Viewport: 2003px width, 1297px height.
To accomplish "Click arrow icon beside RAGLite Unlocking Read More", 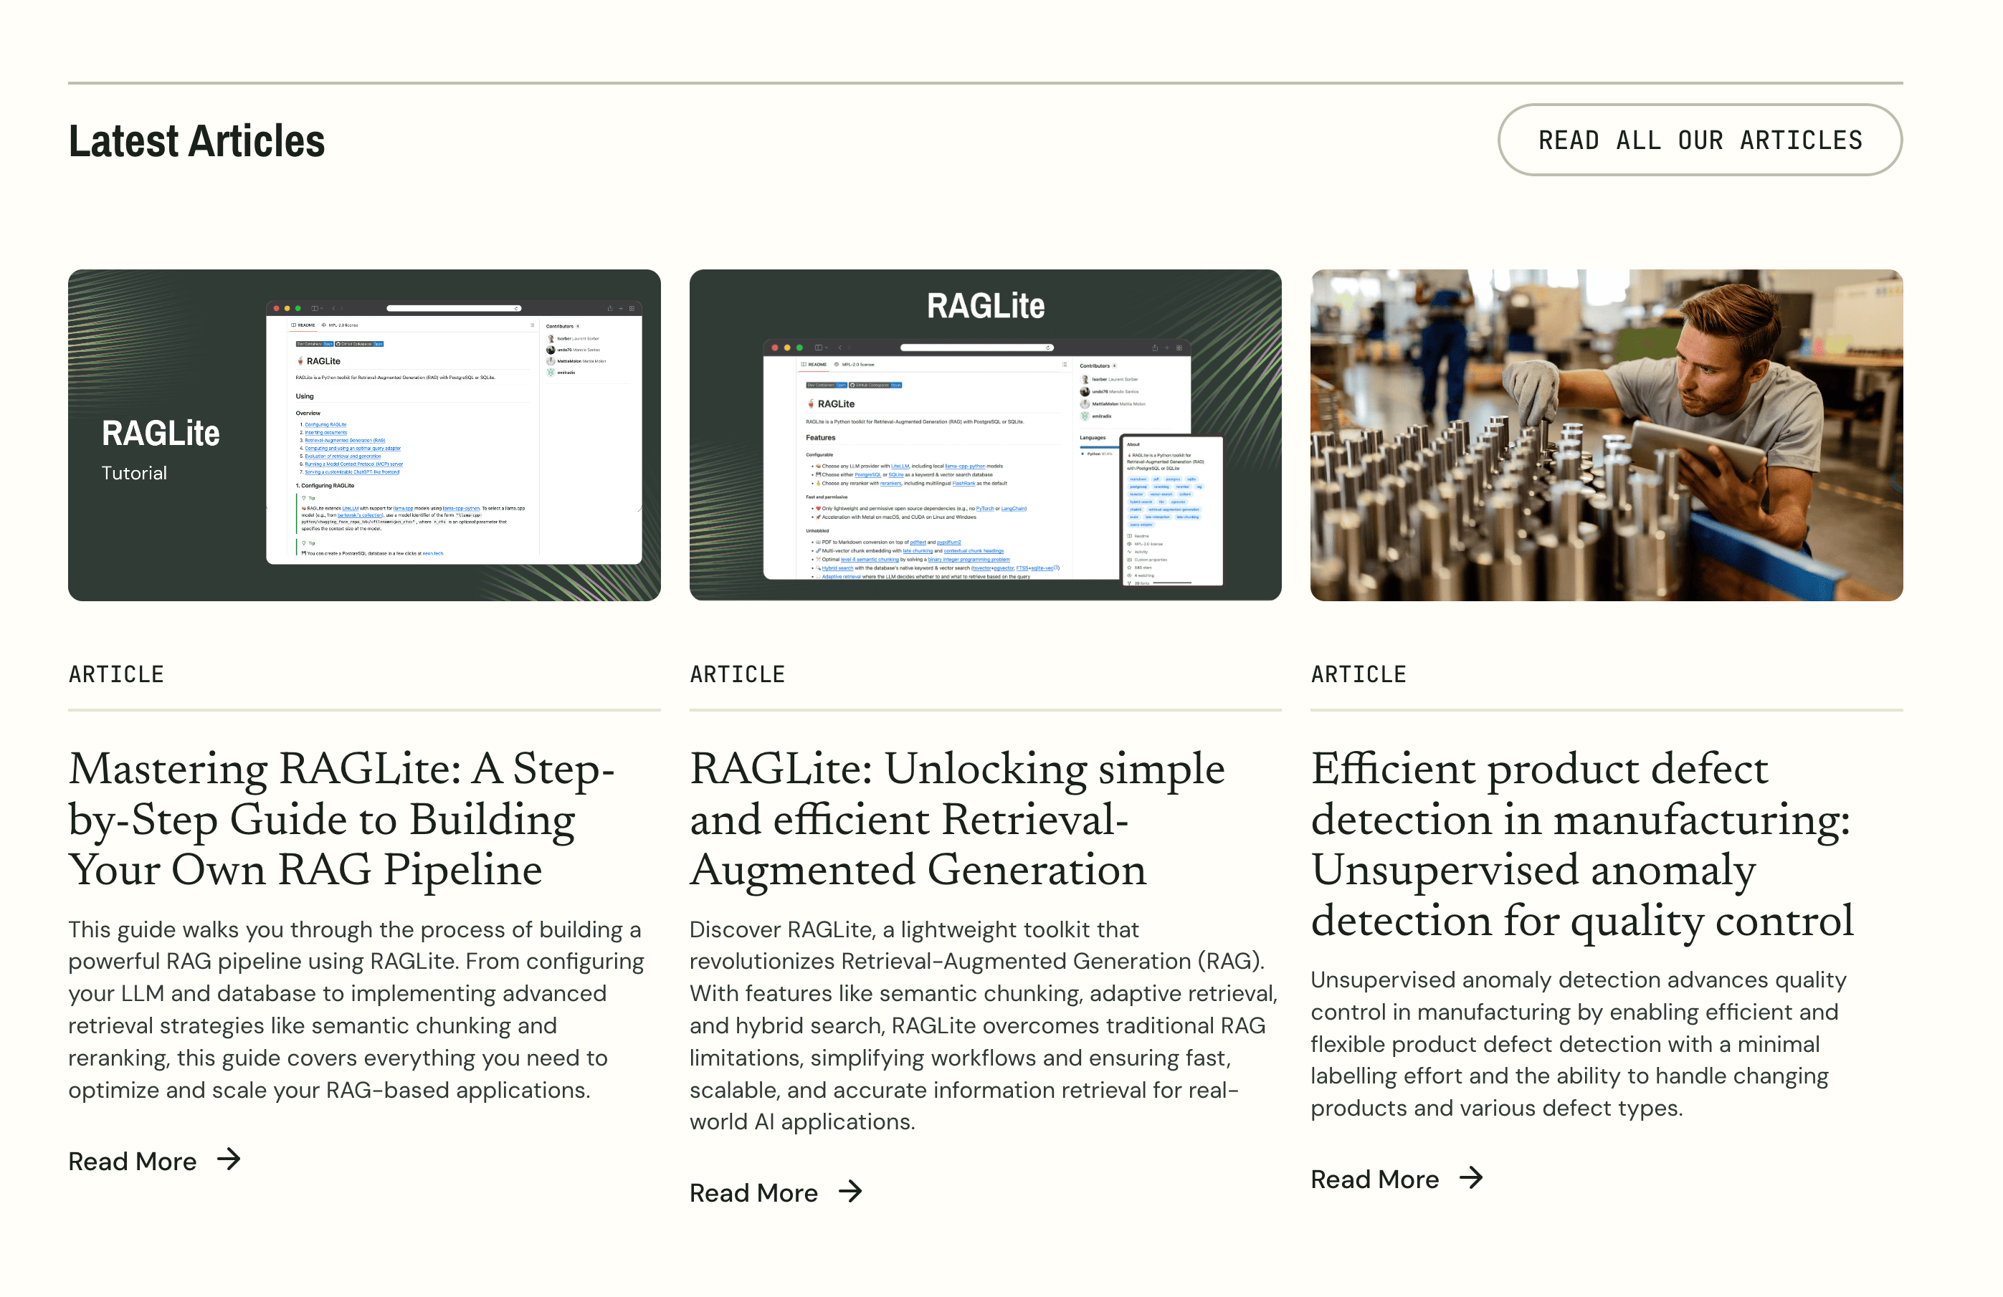I will click(851, 1192).
